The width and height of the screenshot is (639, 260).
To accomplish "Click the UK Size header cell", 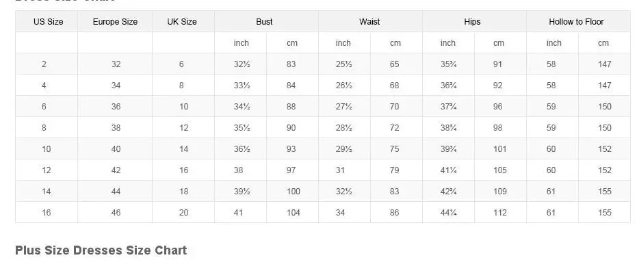I will point(182,22).
